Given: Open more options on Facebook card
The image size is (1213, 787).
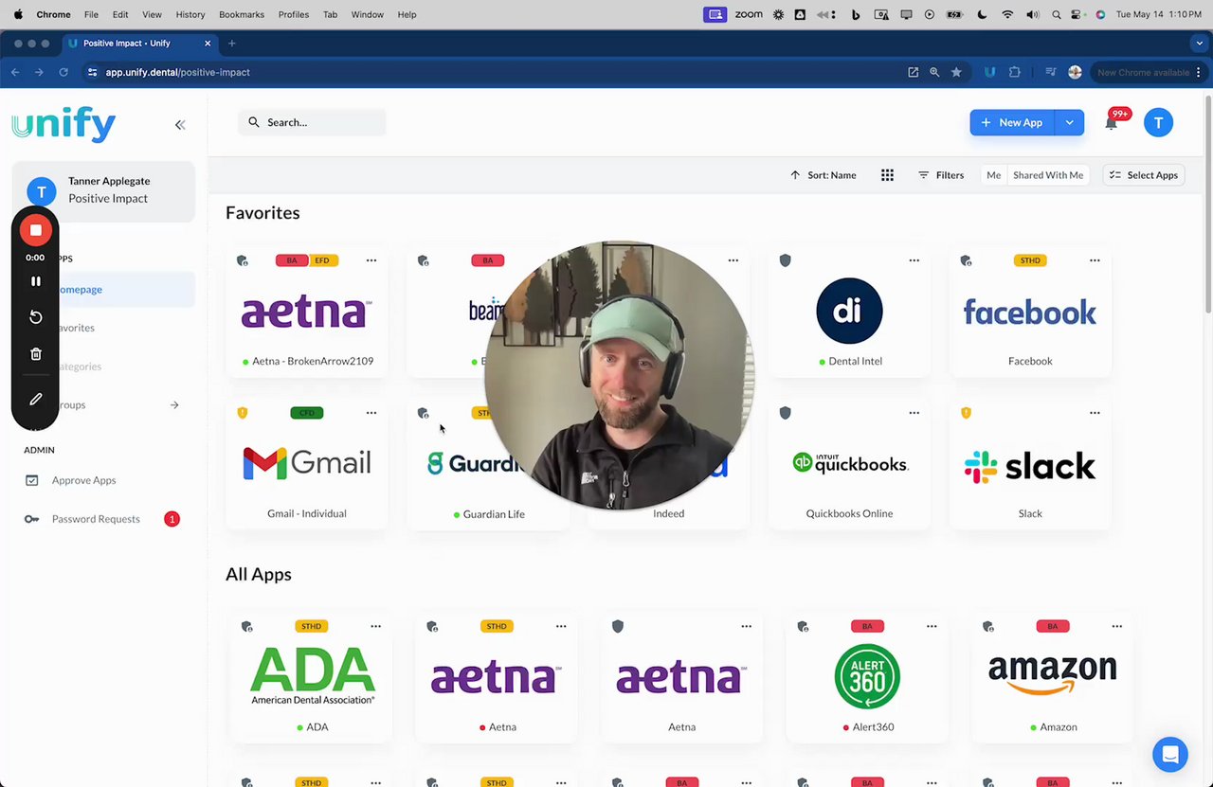Looking at the screenshot, I should click(x=1095, y=260).
